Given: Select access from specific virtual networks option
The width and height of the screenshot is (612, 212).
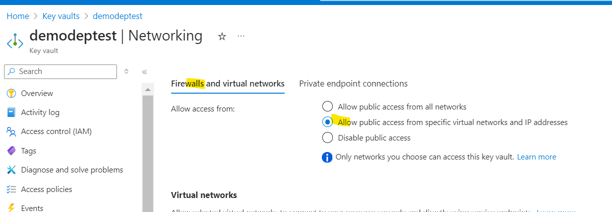Looking at the screenshot, I should click(x=327, y=122).
